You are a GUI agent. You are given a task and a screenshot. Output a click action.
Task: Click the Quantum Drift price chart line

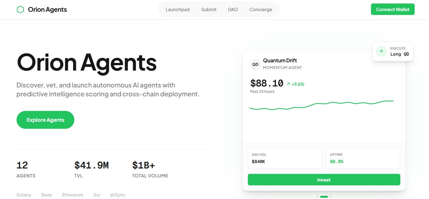pos(322,105)
